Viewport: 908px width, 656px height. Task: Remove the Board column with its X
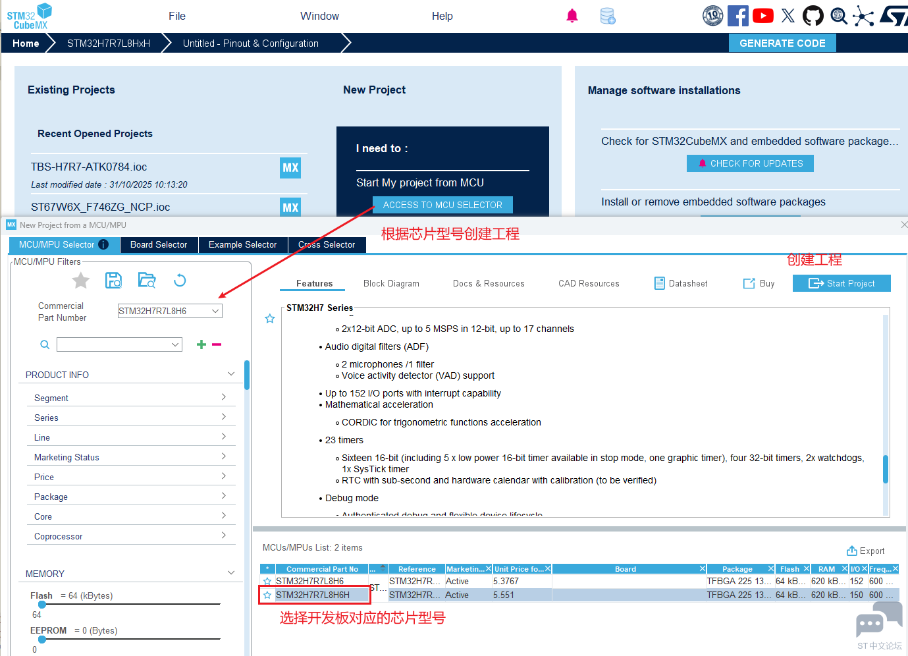tap(703, 568)
